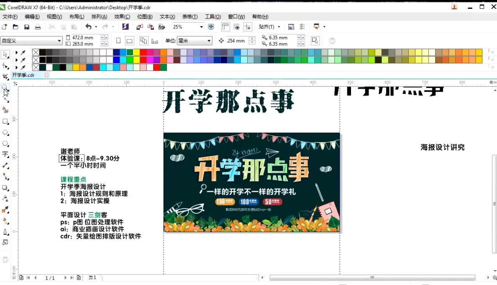Select the Pick tool
The width and height of the screenshot is (497, 285).
click(x=5, y=55)
